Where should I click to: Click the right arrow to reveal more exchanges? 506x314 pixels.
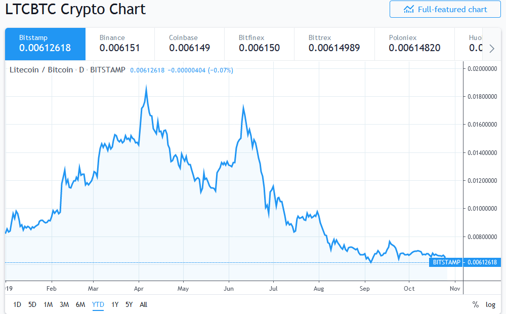pyautogui.click(x=491, y=48)
